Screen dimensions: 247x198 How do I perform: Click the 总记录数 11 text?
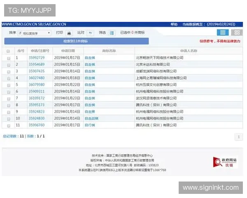pyautogui.click(x=13, y=136)
